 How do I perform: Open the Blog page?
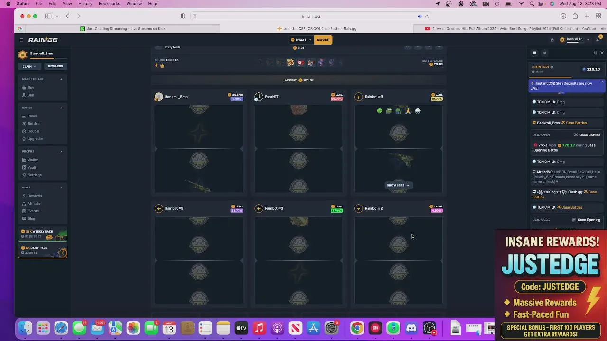pyautogui.click(x=31, y=218)
